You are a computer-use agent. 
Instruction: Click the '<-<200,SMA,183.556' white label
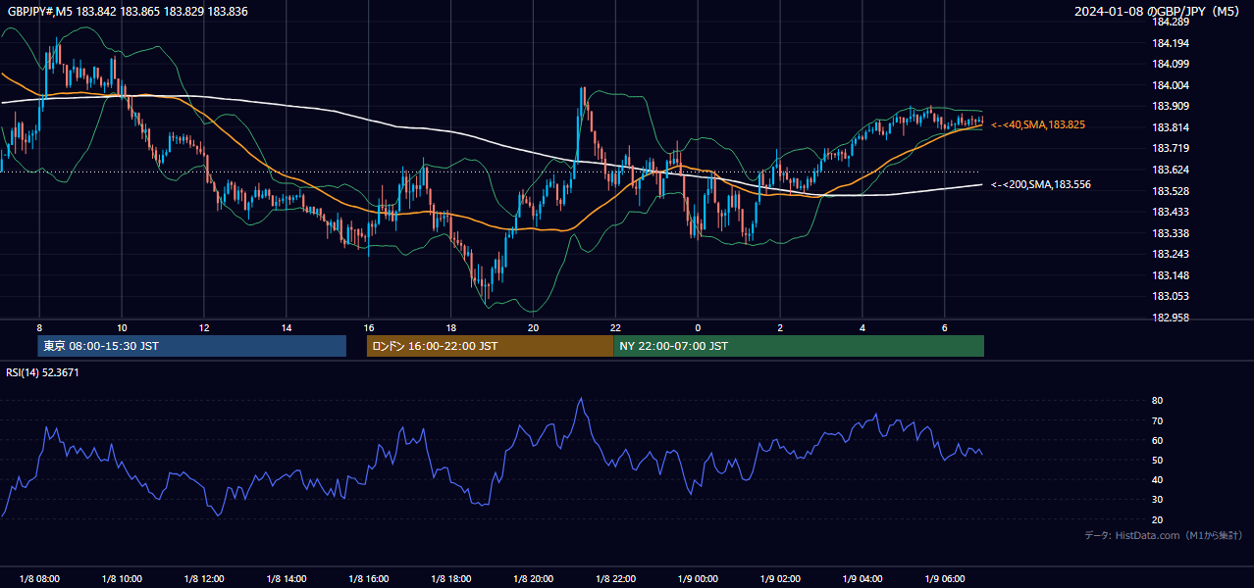(1041, 184)
